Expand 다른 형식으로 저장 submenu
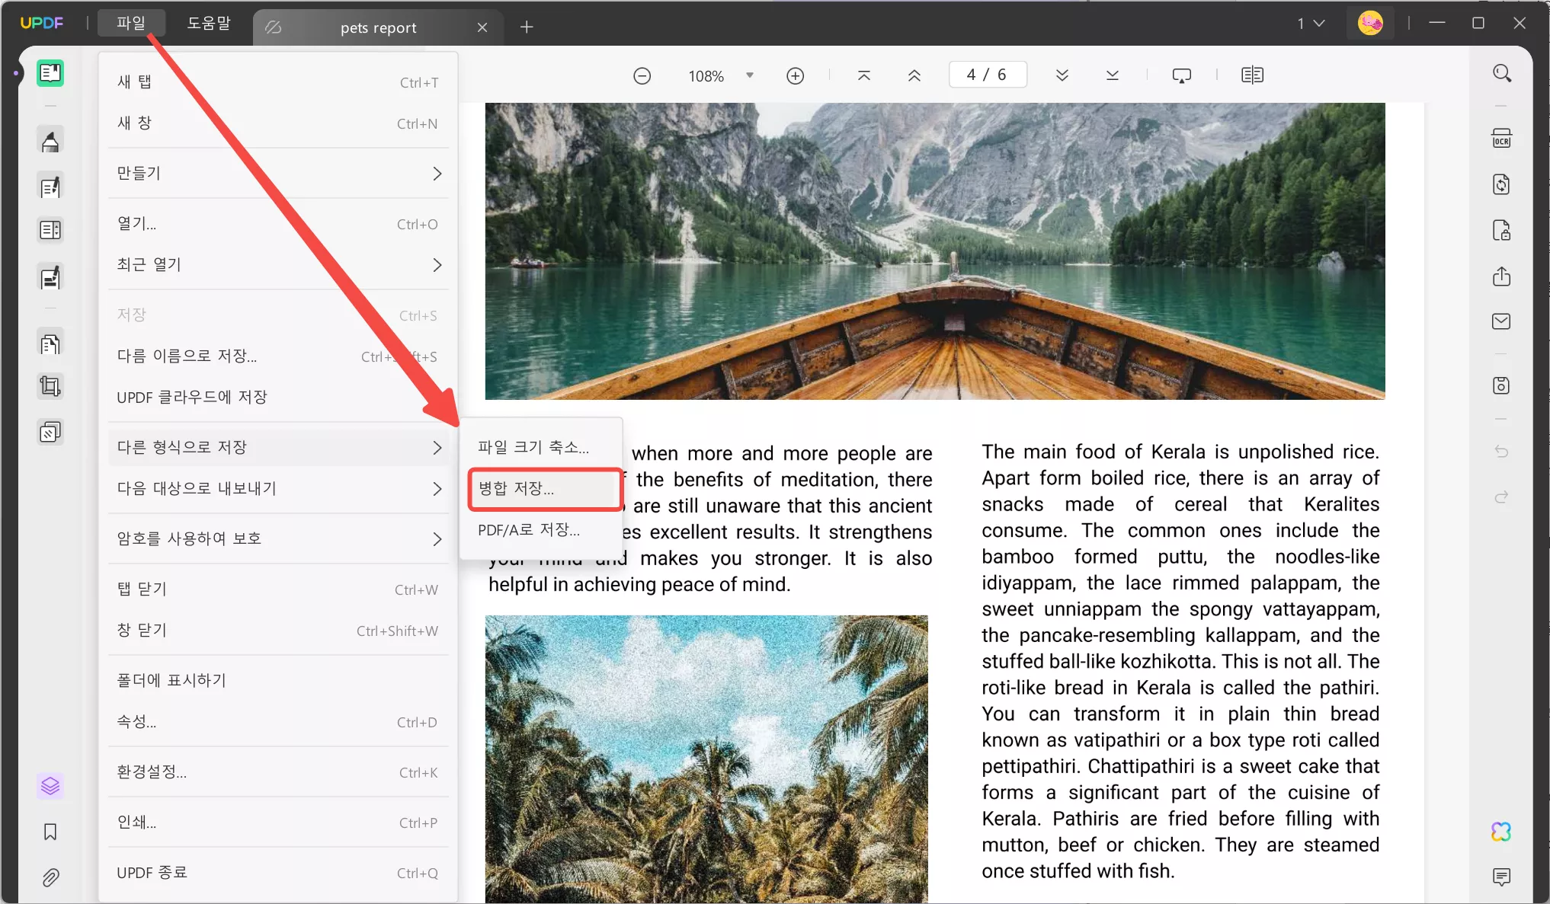1550x904 pixels. click(x=278, y=448)
